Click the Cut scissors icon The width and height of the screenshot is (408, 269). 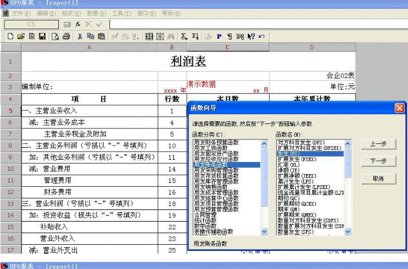[x=80, y=36]
